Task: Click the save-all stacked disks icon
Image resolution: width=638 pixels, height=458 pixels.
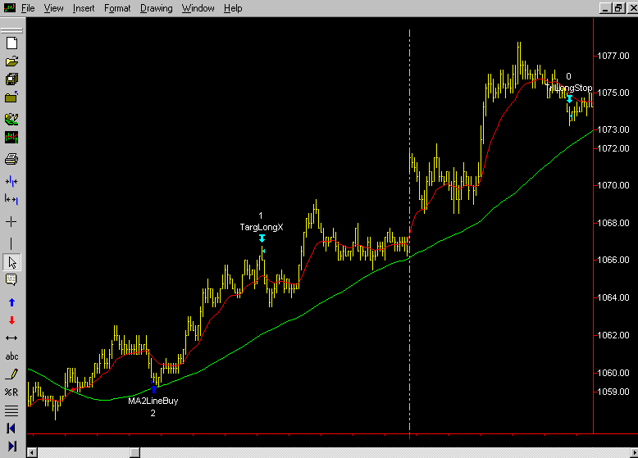Action: 11,79
